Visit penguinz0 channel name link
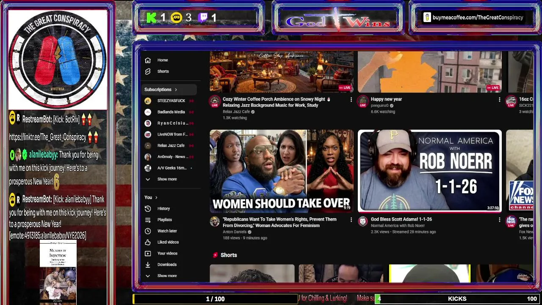 pyautogui.click(x=379, y=105)
